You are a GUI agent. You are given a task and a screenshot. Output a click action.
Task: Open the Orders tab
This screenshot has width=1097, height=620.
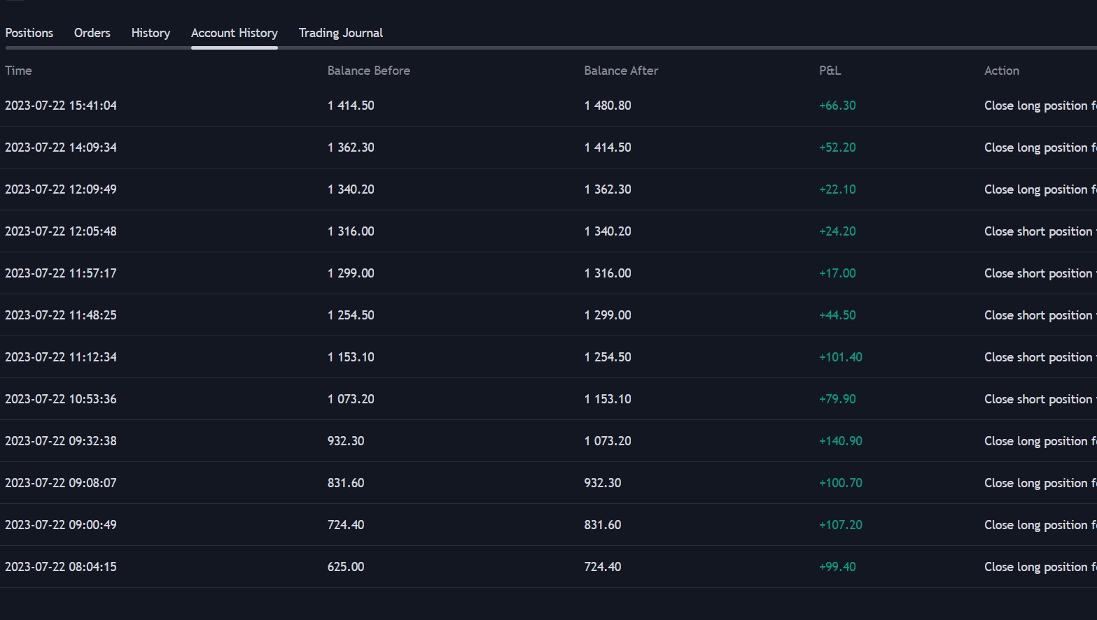(92, 33)
